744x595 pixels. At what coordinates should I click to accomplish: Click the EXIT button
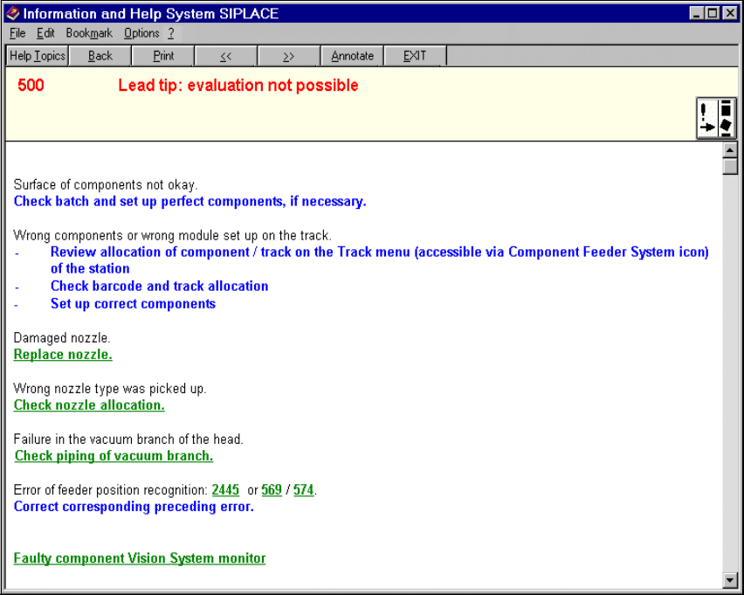coord(415,56)
